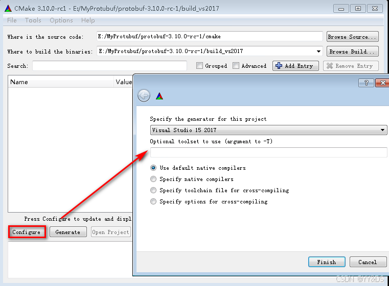
Task: Click the plus icon on Add Entry
Action: point(279,66)
